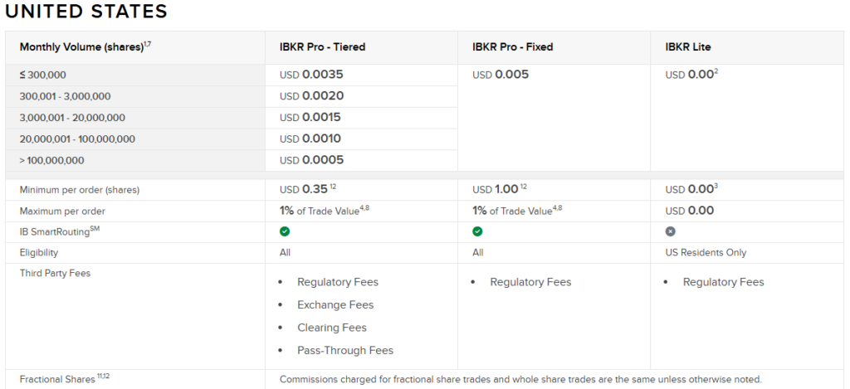Click the grey X icon under IBKR Lite
The width and height of the screenshot is (850, 389).
tap(671, 231)
